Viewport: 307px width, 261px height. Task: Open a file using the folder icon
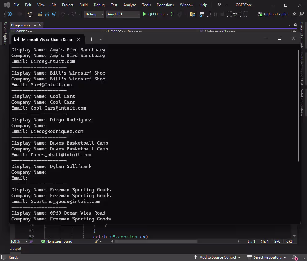[x=40, y=14]
